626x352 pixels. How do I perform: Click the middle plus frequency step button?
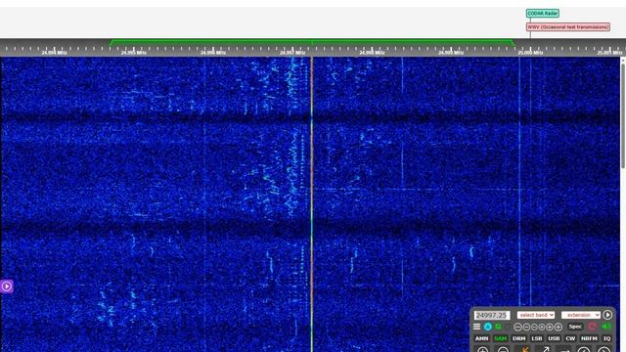point(550,327)
